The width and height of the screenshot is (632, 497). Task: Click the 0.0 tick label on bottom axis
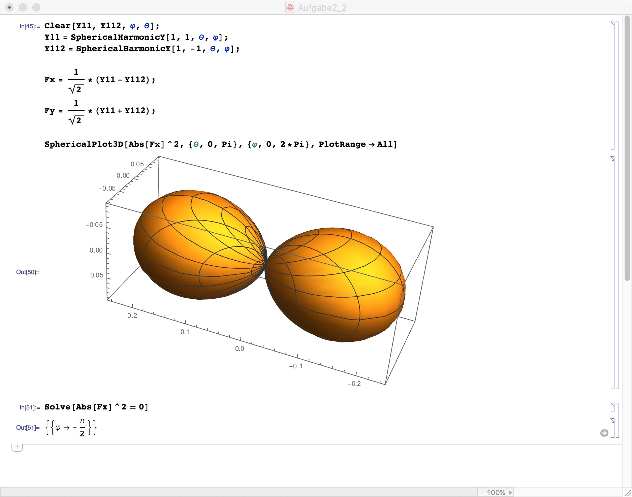(x=240, y=349)
